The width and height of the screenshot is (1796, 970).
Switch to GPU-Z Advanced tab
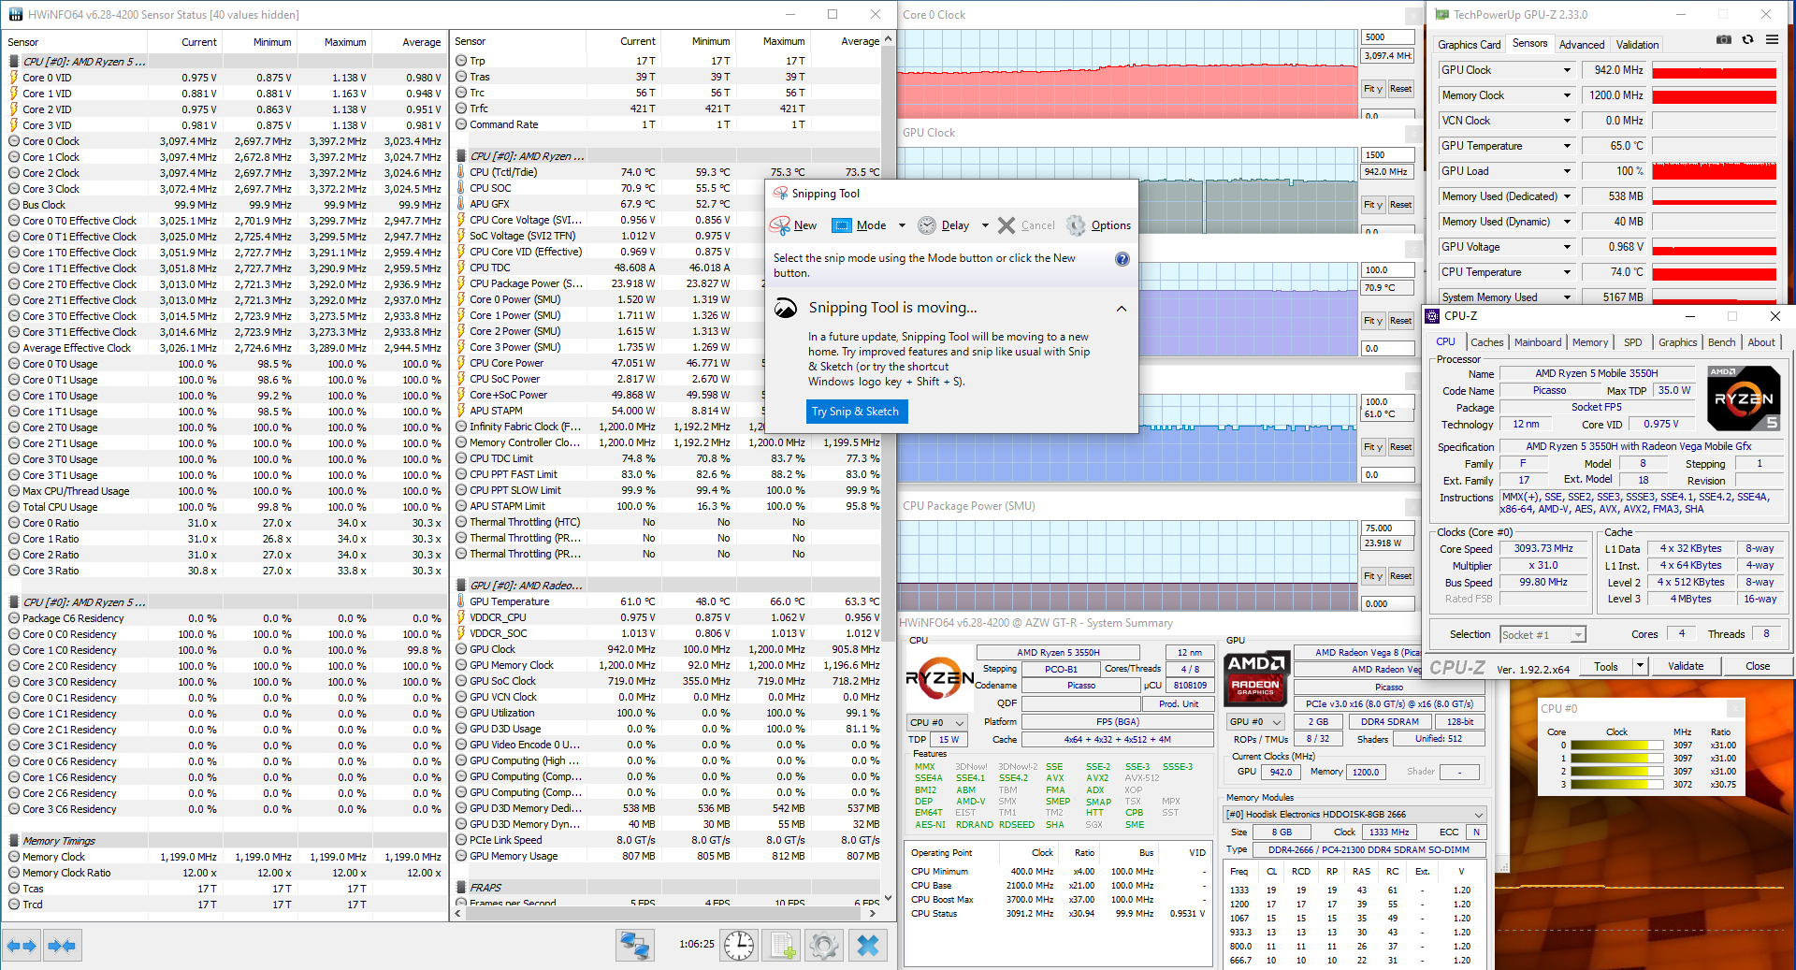pos(1582,44)
